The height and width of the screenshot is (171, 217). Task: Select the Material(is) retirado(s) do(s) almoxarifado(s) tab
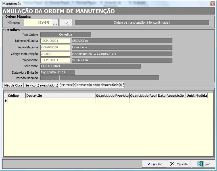[x=91, y=85]
